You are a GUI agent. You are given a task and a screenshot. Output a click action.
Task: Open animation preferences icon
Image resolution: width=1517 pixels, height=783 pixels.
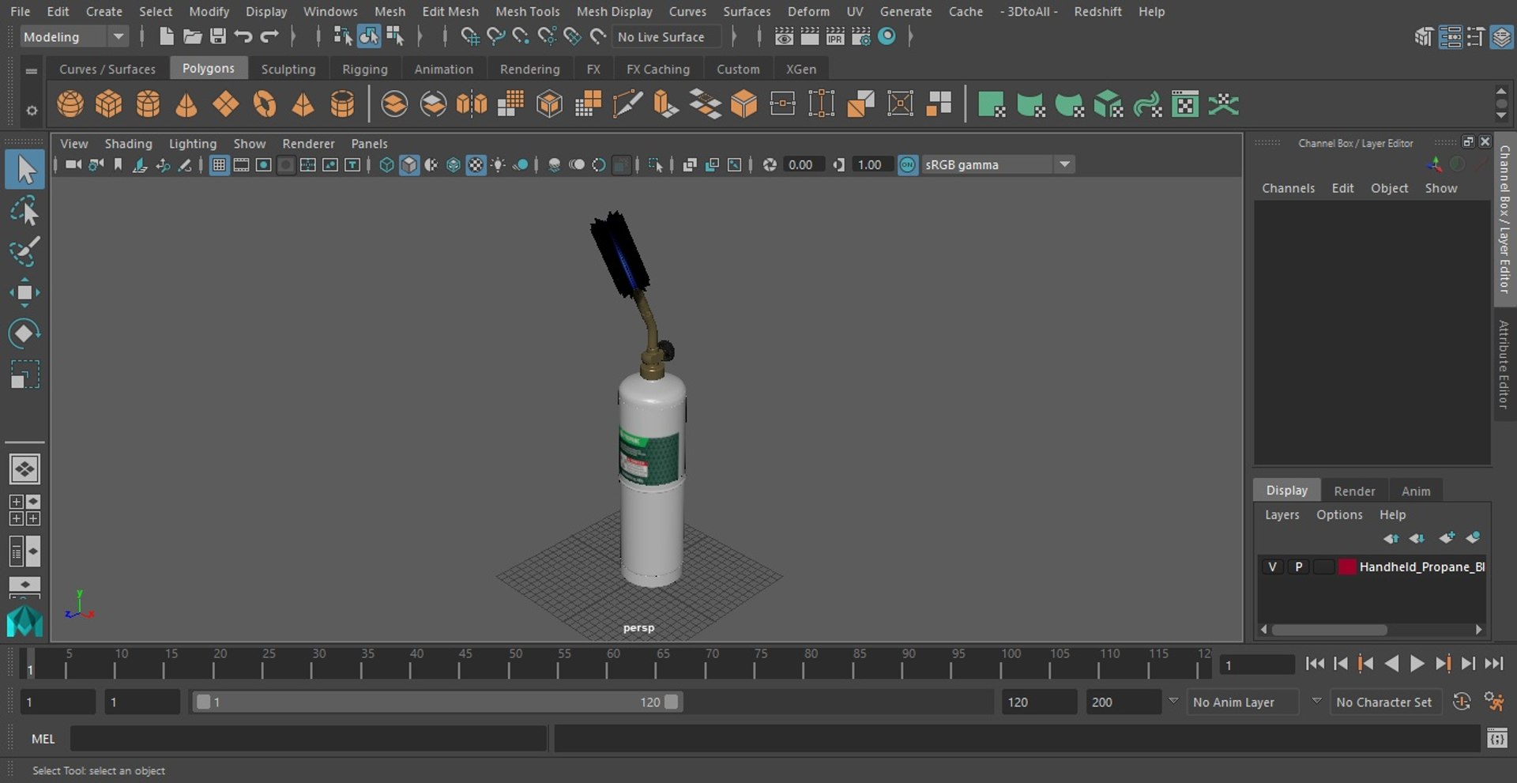(1494, 701)
